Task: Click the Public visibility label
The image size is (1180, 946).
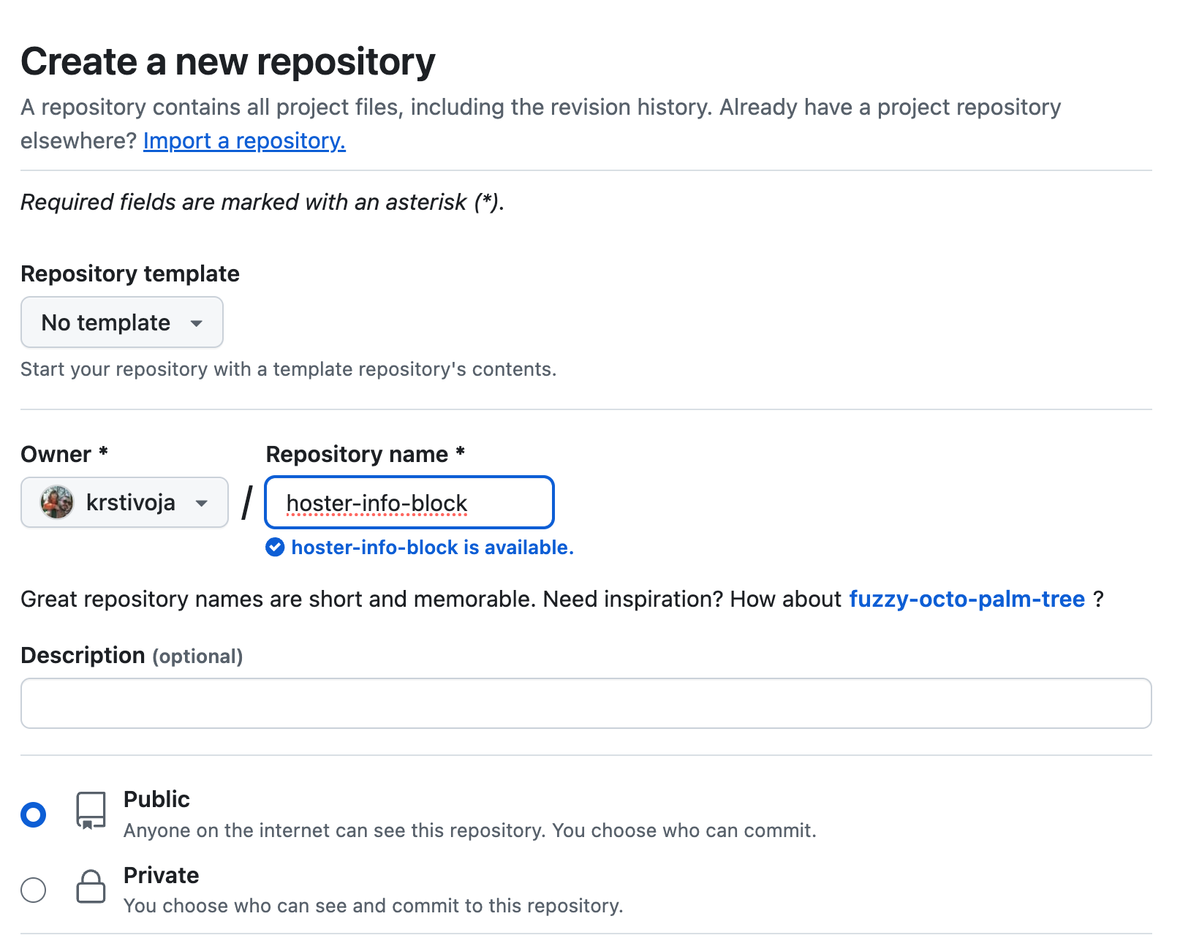Action: 156,799
